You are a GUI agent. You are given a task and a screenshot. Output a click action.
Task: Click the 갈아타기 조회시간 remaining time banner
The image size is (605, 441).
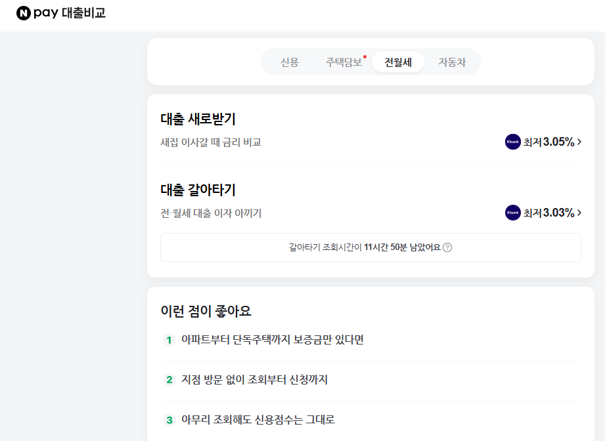pyautogui.click(x=365, y=247)
